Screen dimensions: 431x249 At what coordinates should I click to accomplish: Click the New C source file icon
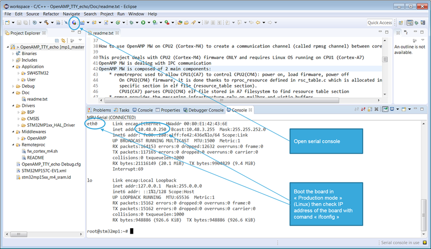point(106,23)
